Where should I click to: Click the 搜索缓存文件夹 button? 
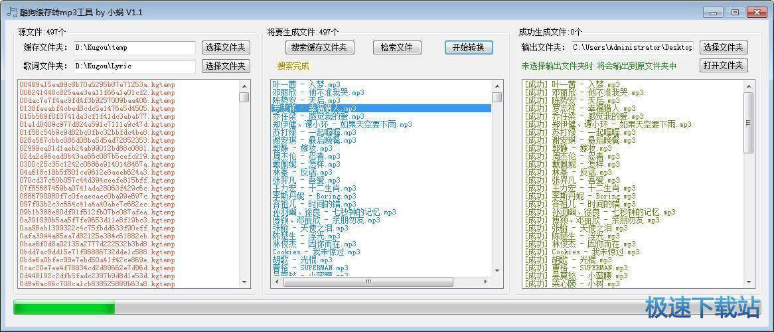[320, 47]
